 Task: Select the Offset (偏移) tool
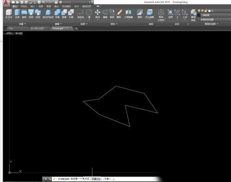coord(105,14)
